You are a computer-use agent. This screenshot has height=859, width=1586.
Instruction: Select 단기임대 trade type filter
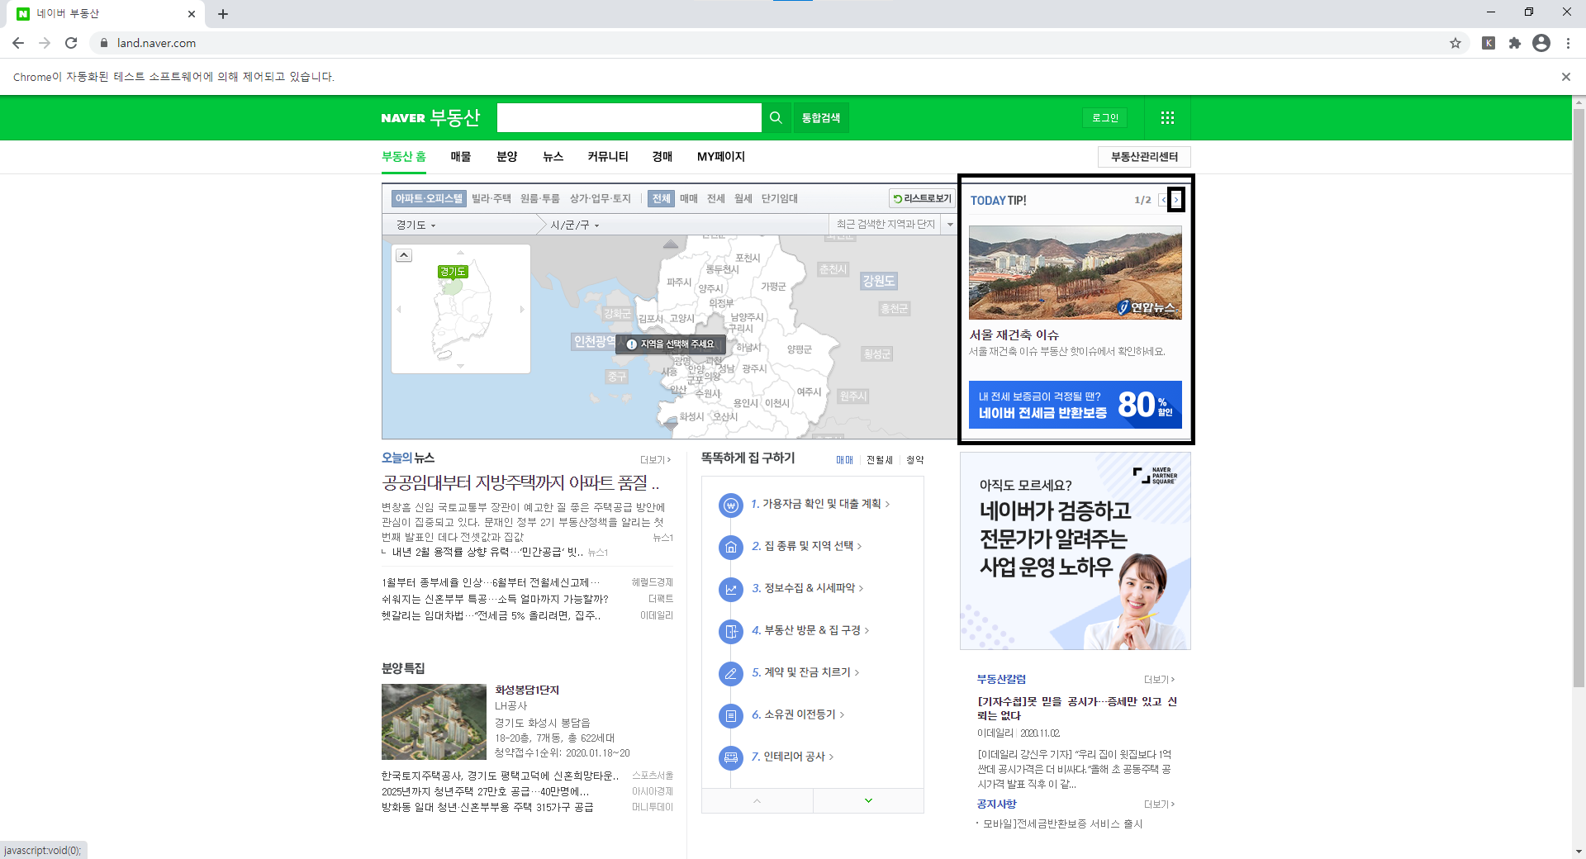click(x=780, y=198)
